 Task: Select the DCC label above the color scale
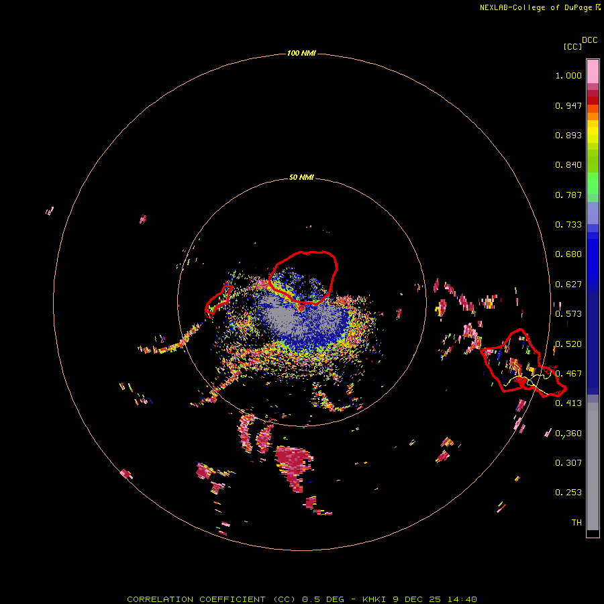pos(590,40)
